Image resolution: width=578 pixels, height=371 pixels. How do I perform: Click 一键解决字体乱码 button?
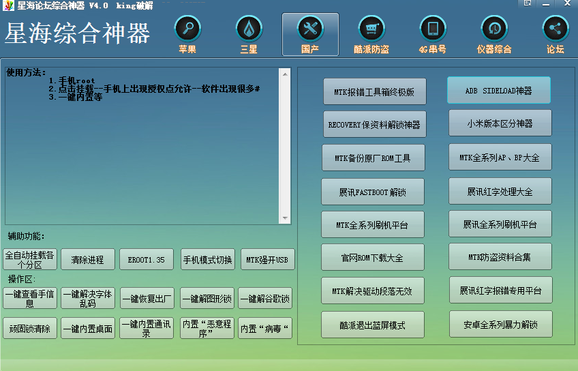88,298
